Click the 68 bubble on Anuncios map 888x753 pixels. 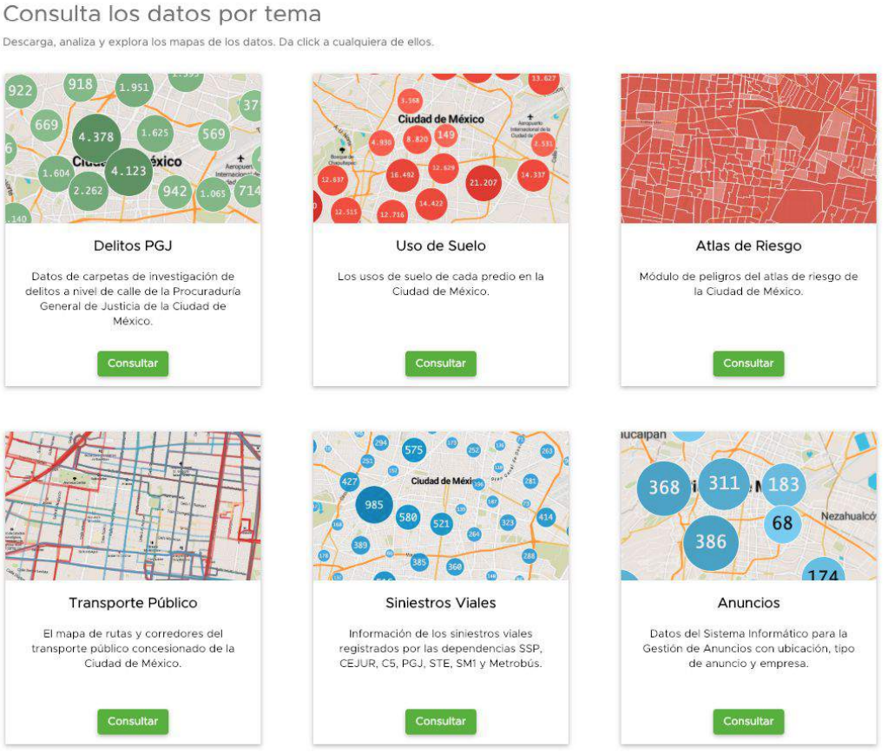tap(781, 522)
